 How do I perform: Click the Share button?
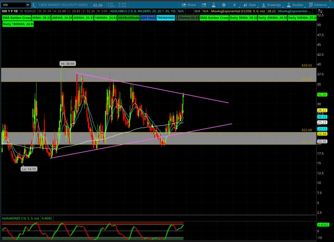click(x=189, y=5)
